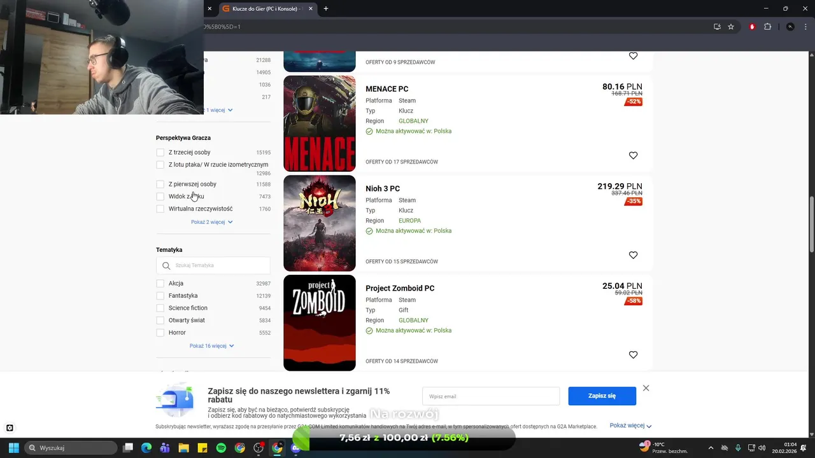
Task: Show hidden system tray icons chevron
Action: (711, 448)
